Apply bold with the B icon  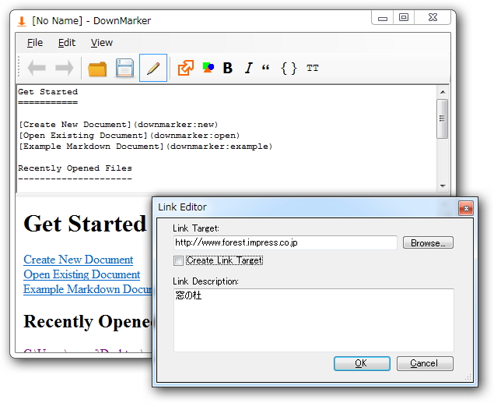(x=227, y=68)
